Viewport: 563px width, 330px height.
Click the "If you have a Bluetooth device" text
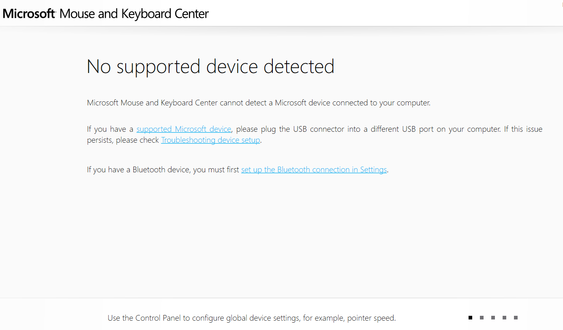click(138, 170)
